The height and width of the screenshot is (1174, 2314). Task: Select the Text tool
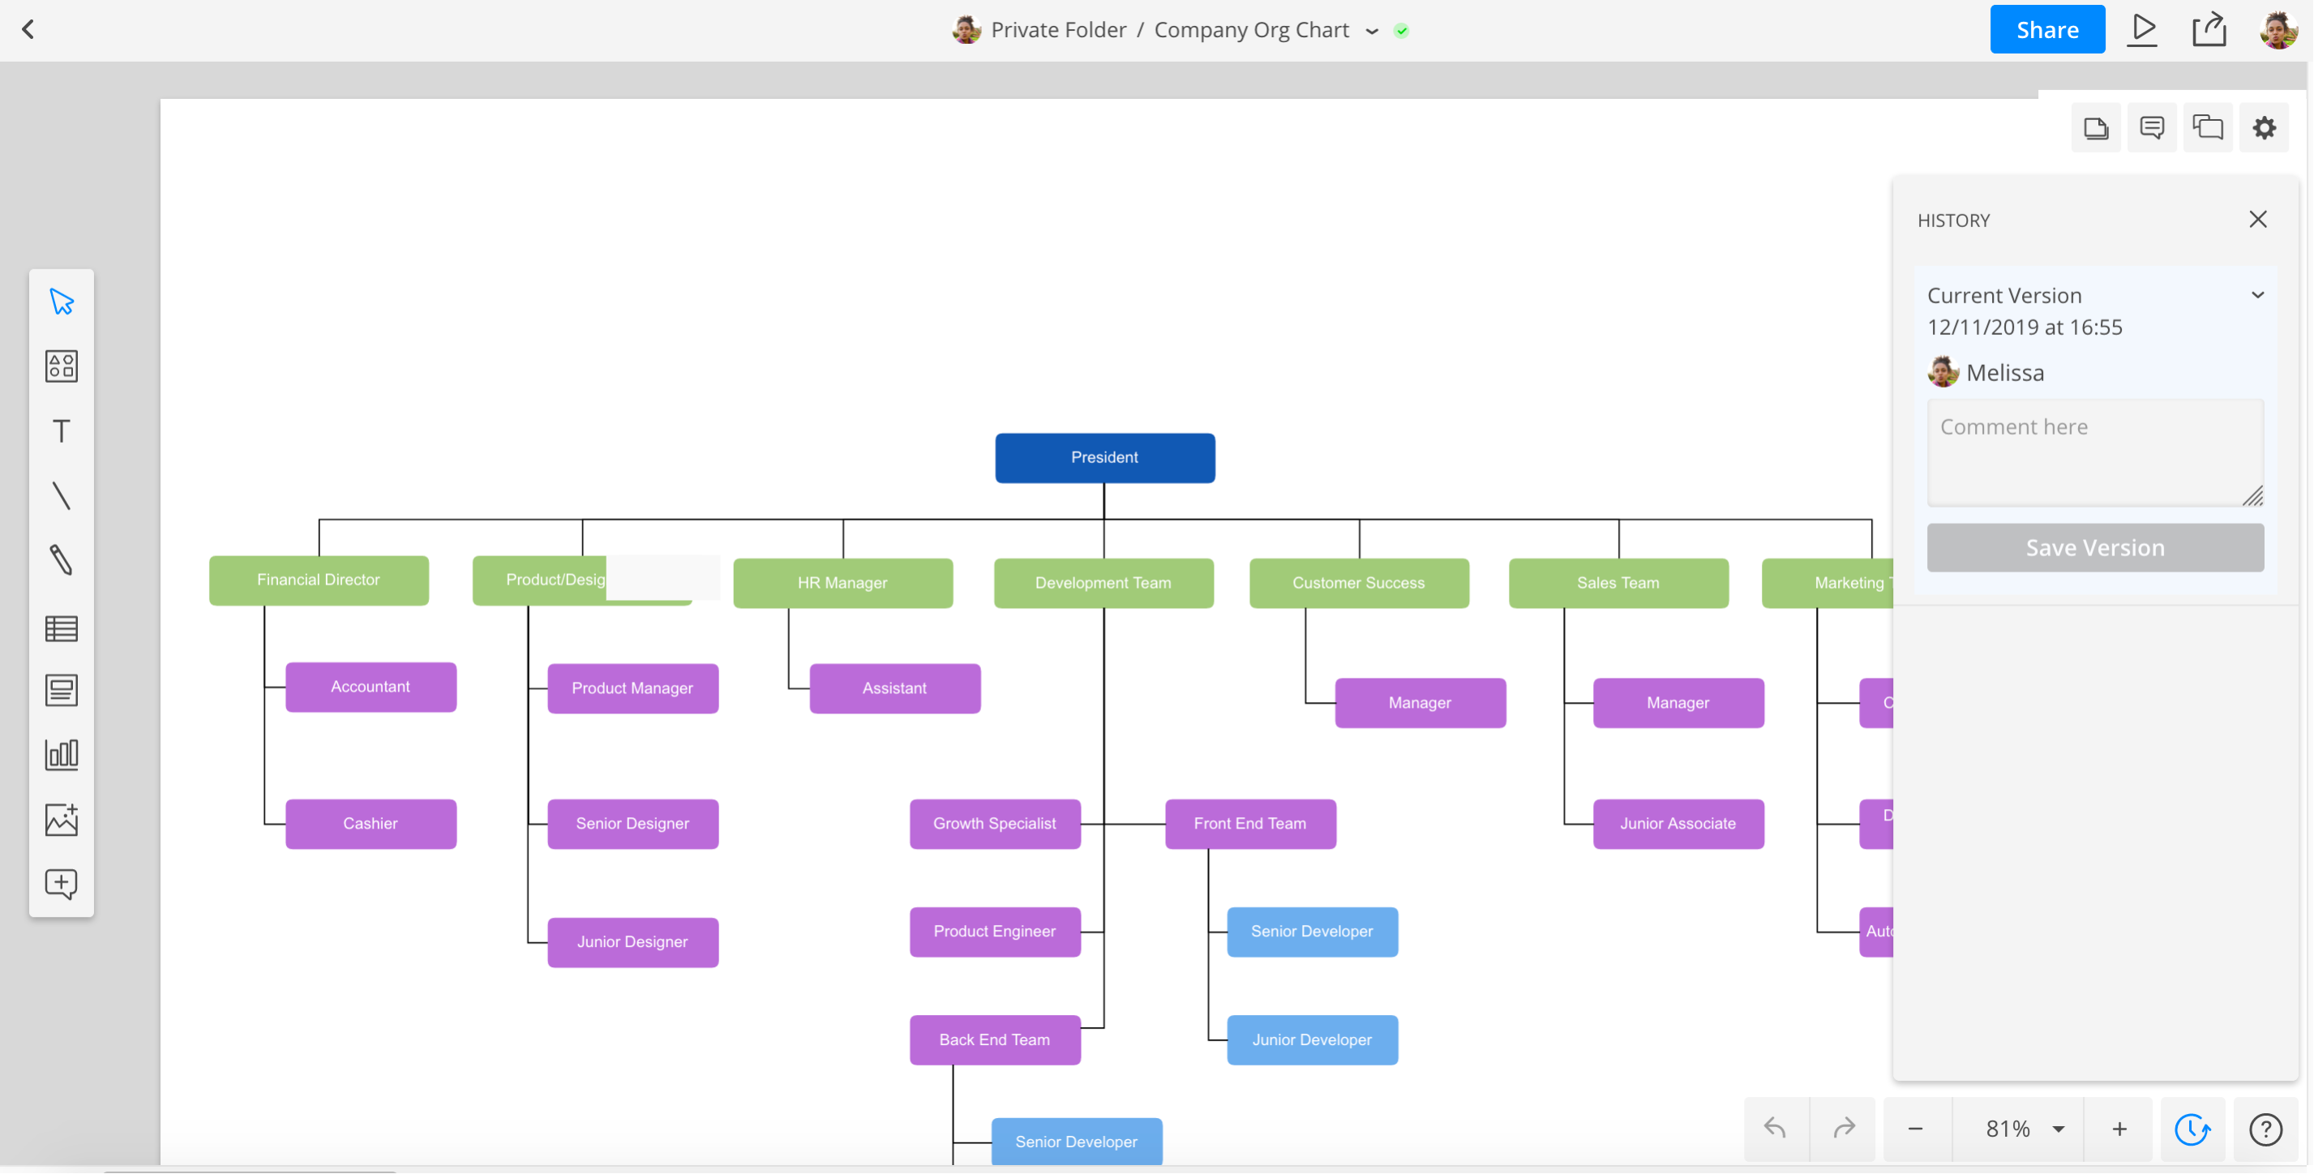point(61,431)
